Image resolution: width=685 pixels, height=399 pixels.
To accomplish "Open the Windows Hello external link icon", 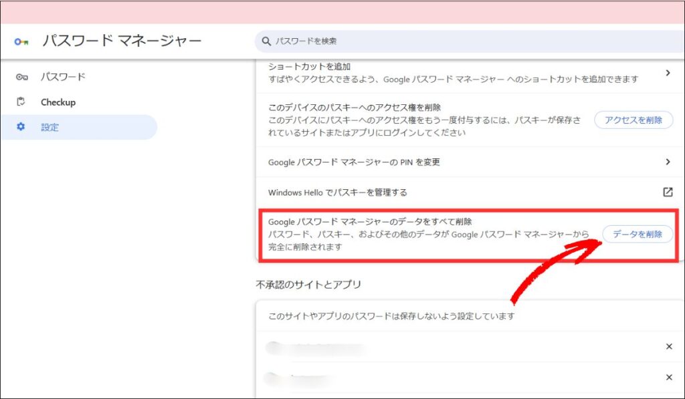I will 667,192.
